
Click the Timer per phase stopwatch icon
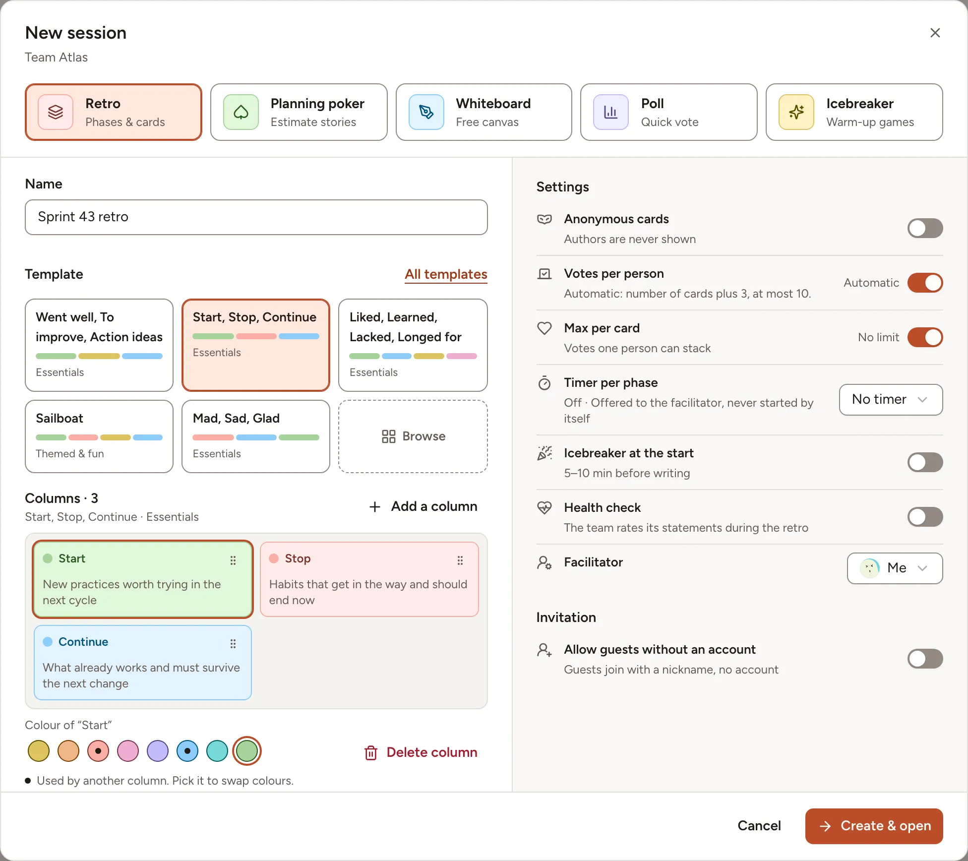[544, 383]
